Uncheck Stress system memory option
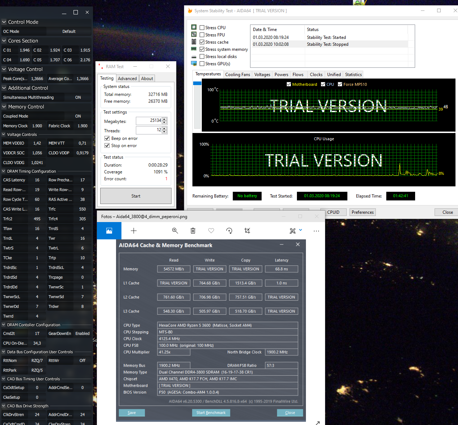Screen dimensions: 458x425 pos(202,49)
